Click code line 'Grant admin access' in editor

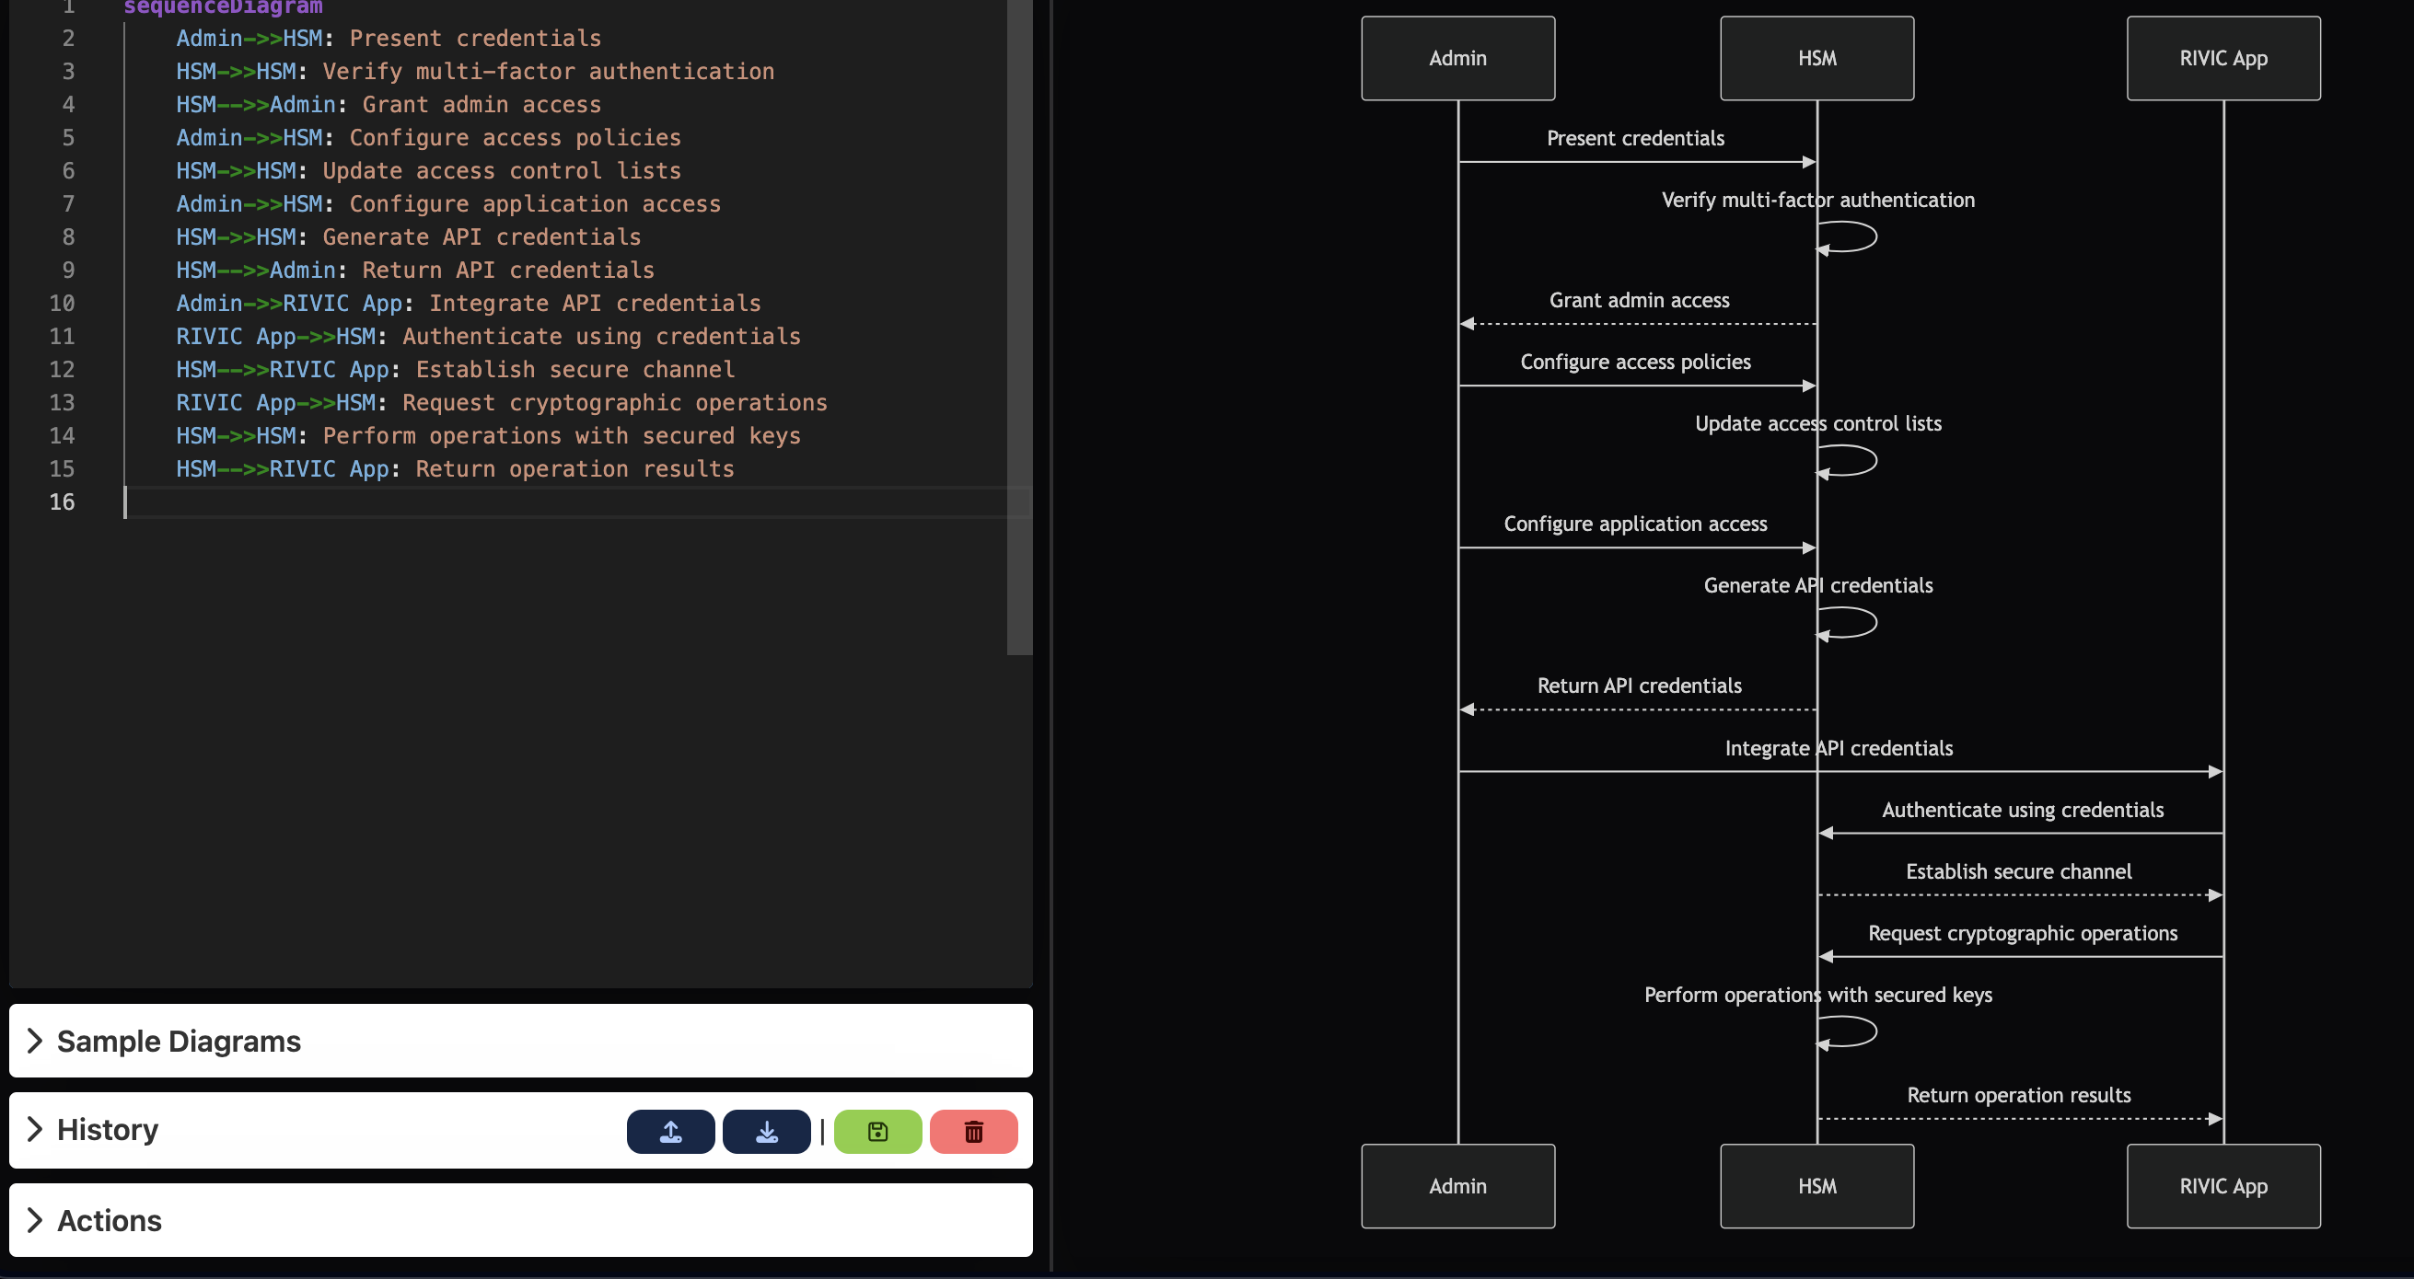[x=389, y=105]
